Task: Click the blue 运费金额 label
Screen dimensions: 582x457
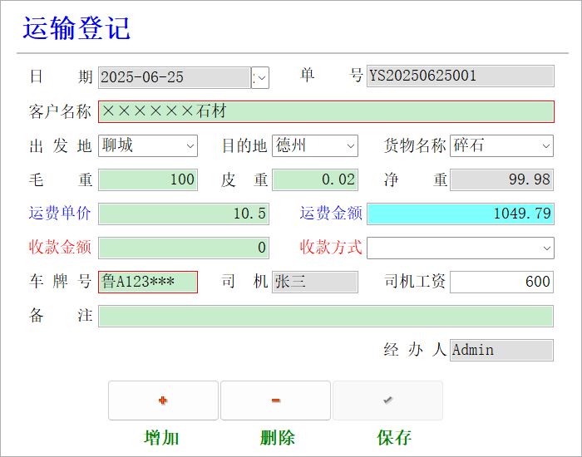Action: 331,214
